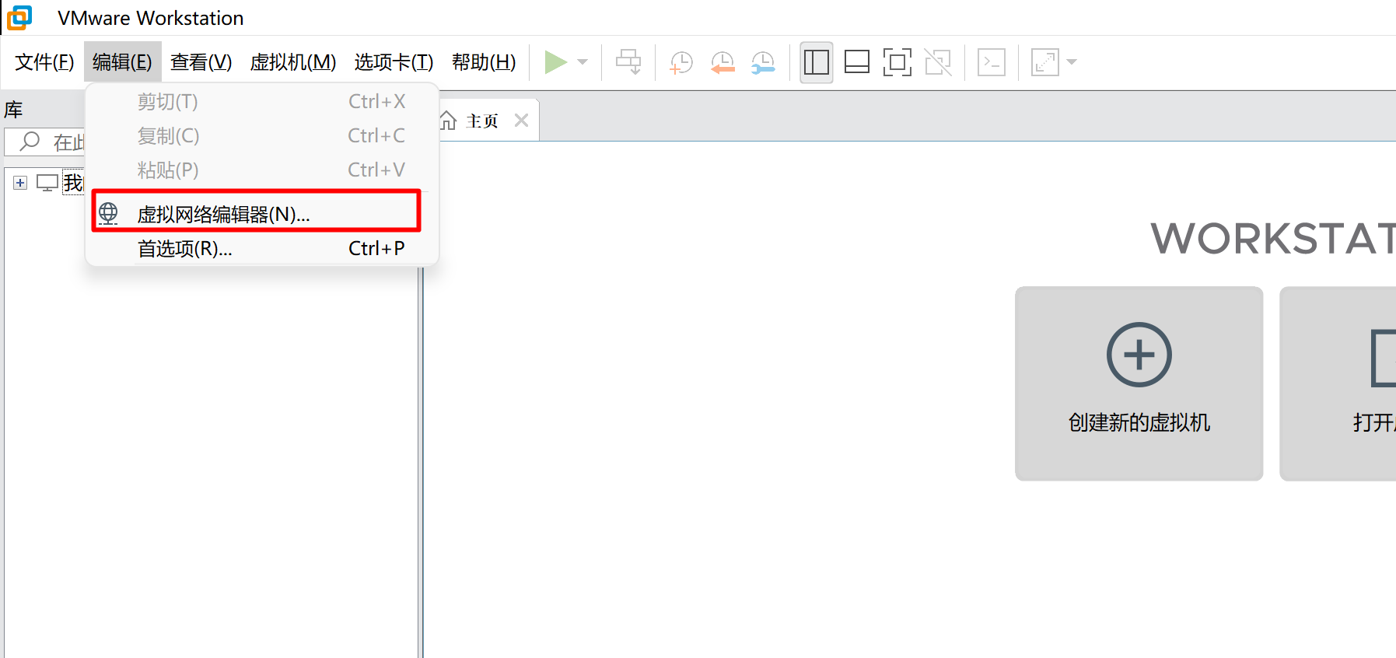
Task: Open the power options dropdown arrow
Action: click(583, 62)
